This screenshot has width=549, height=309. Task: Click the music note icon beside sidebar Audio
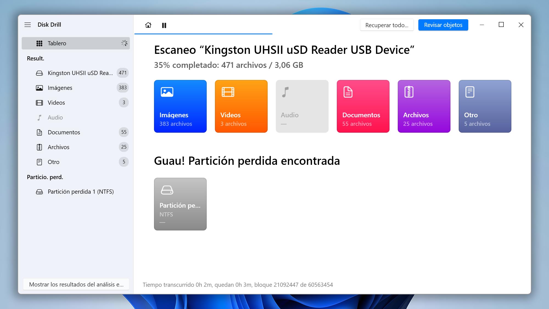coord(40,118)
